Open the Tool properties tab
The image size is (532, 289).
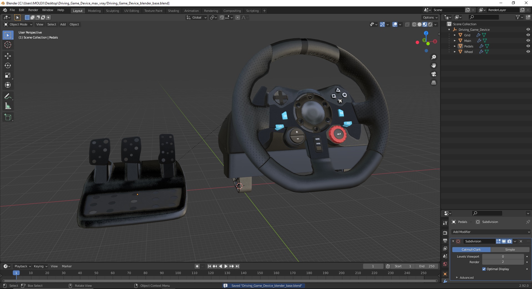click(445, 223)
